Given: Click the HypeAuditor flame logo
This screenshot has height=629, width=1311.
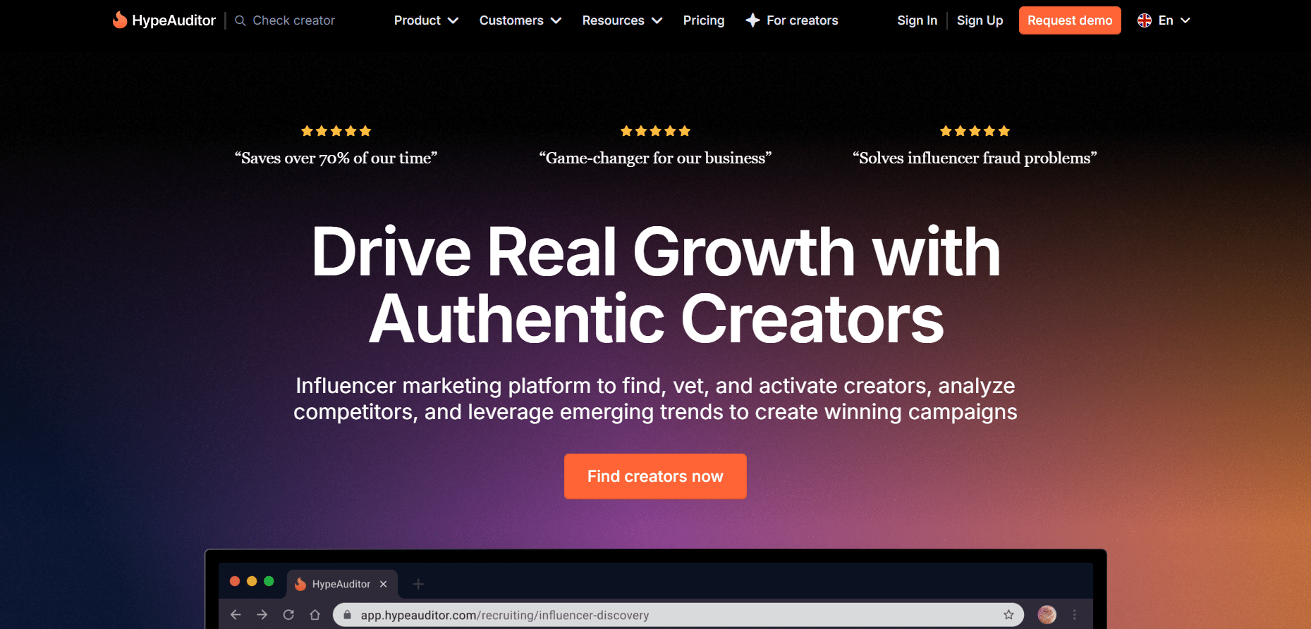Looking at the screenshot, I should (120, 20).
